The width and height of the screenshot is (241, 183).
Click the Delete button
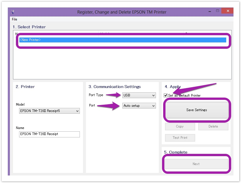[213, 126]
